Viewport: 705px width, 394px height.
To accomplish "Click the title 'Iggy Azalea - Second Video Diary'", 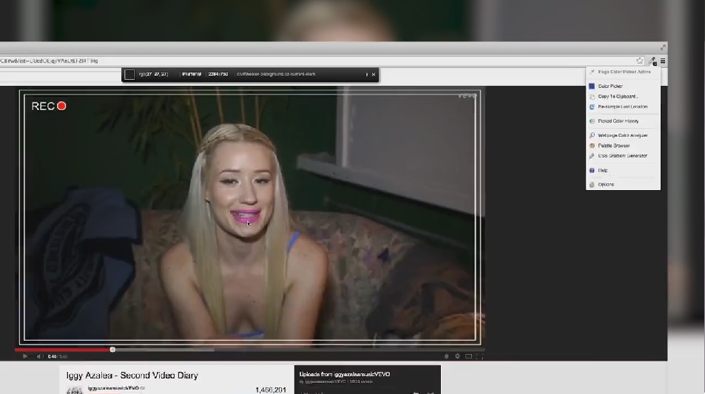I will [x=132, y=375].
